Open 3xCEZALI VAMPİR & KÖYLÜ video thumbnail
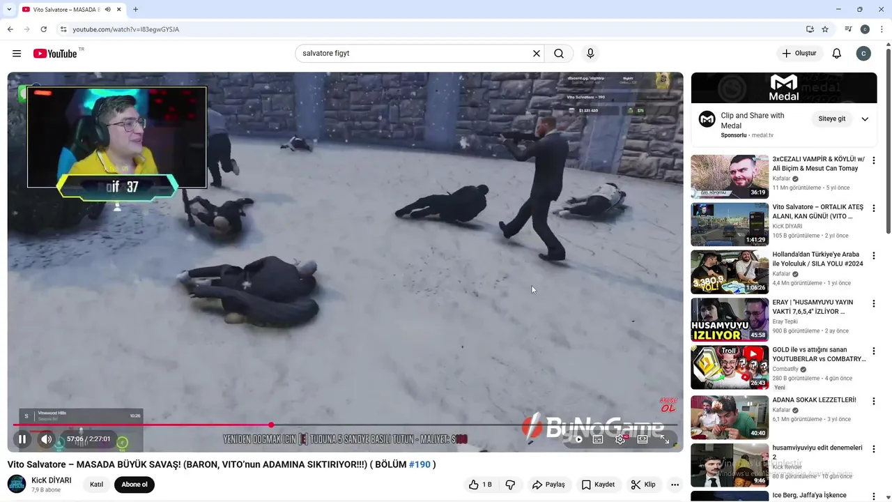Image resolution: width=892 pixels, height=502 pixels. (730, 177)
